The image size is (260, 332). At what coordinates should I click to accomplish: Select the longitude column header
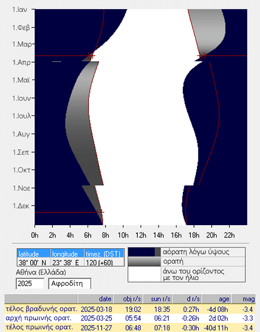coord(68,253)
